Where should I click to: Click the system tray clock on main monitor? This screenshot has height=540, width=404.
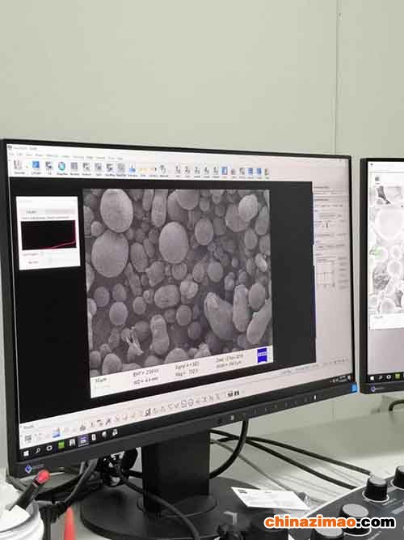tap(342, 379)
